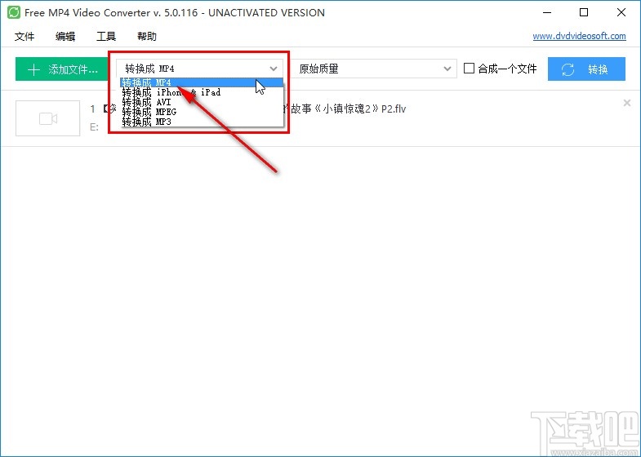
Task: Choose 转换成 MPEG option
Action: tap(202, 112)
